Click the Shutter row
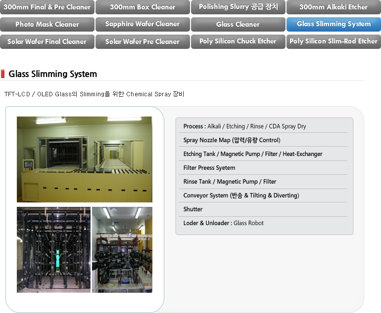This screenshot has width=381, height=313. tap(263, 209)
